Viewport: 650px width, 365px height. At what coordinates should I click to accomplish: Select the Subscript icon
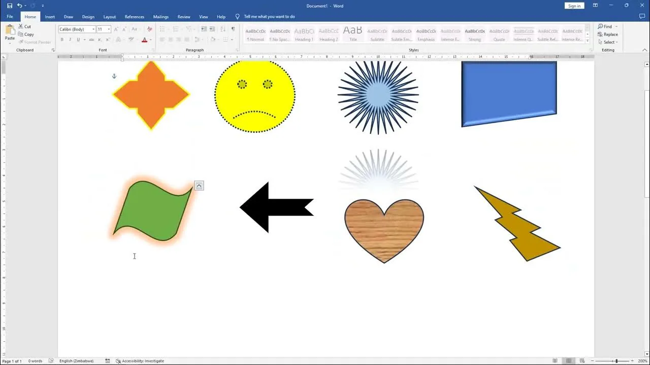point(100,40)
